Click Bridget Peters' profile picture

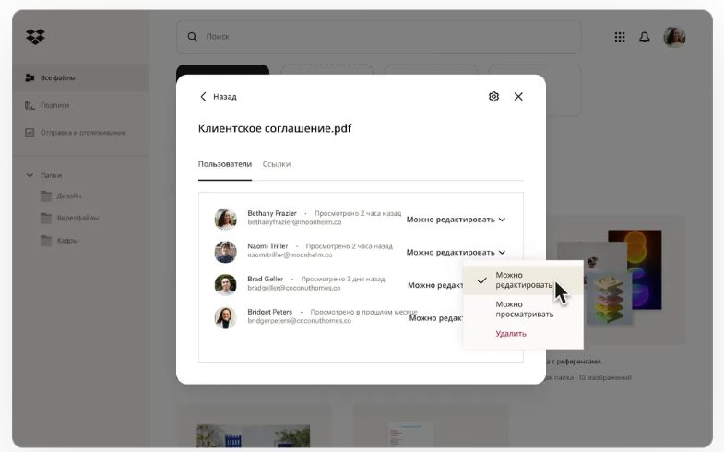(x=225, y=317)
